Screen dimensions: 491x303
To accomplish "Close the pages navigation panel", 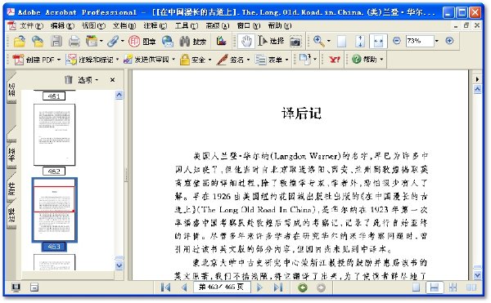I will click(x=112, y=80).
